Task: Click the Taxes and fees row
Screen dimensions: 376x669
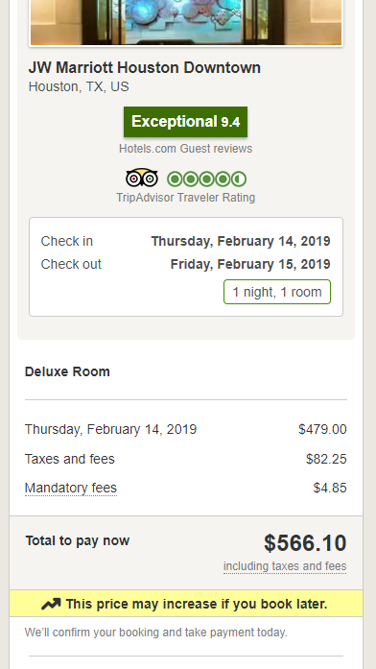Action: coord(186,459)
